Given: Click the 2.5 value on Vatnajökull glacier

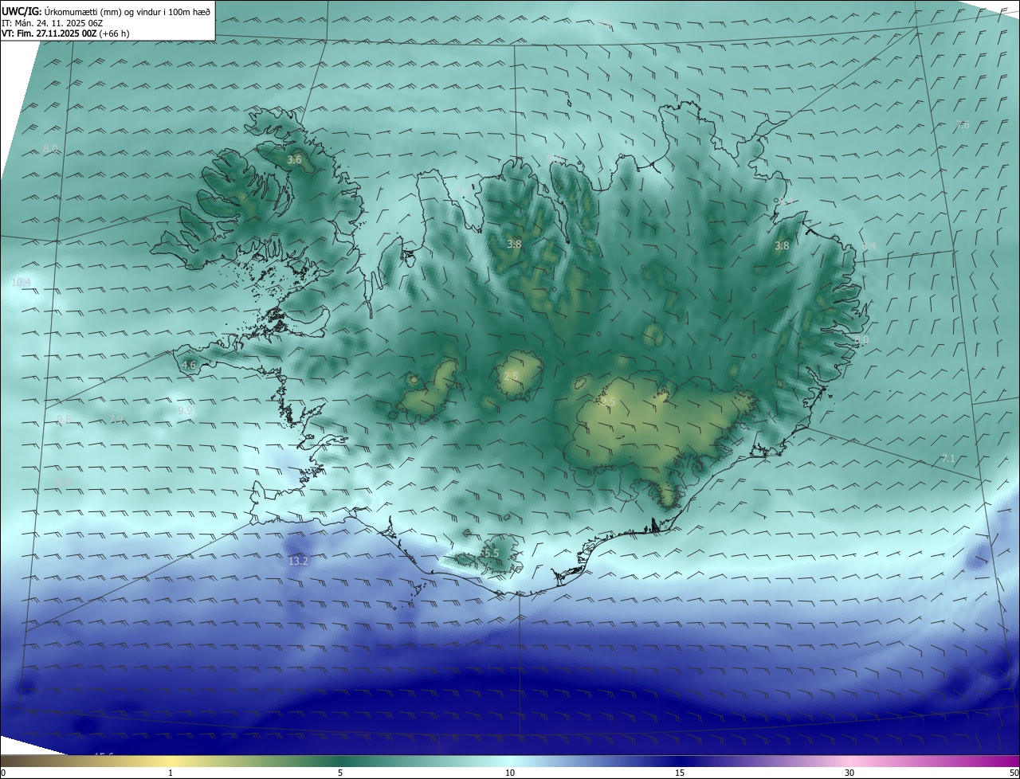Looking at the screenshot, I should (609, 402).
